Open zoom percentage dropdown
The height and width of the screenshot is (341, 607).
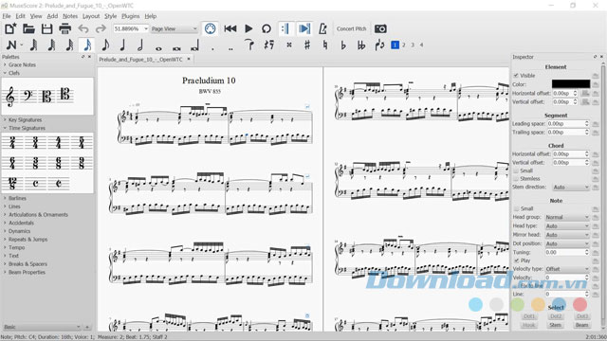[145, 28]
